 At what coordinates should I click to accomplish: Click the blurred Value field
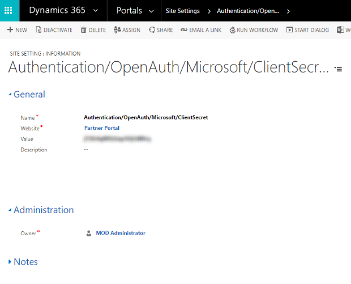117,139
